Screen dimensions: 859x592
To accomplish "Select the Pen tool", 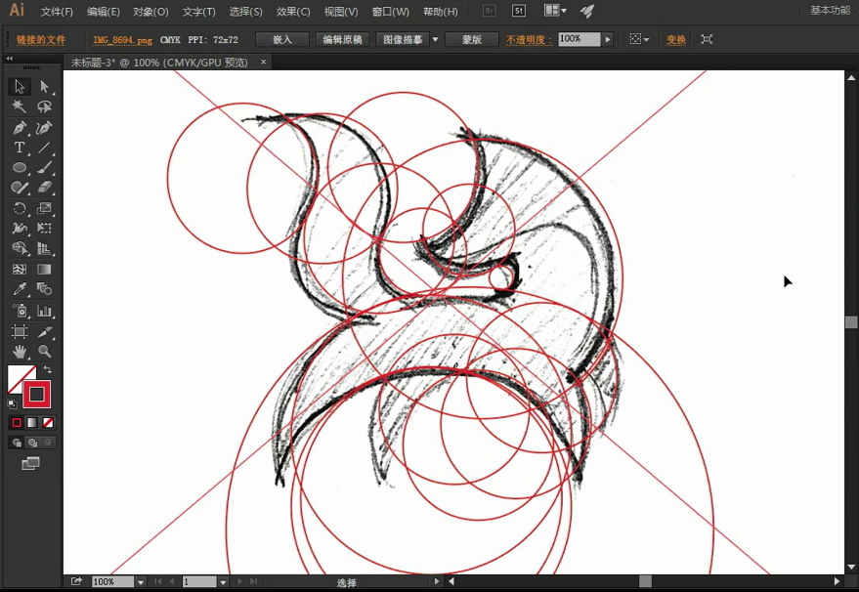I will point(20,128).
